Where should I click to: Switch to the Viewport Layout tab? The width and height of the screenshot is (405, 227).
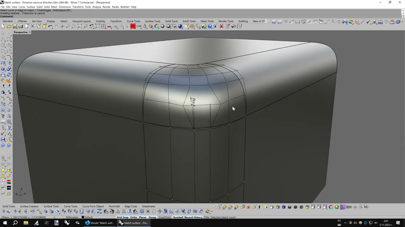pyautogui.click(x=81, y=21)
